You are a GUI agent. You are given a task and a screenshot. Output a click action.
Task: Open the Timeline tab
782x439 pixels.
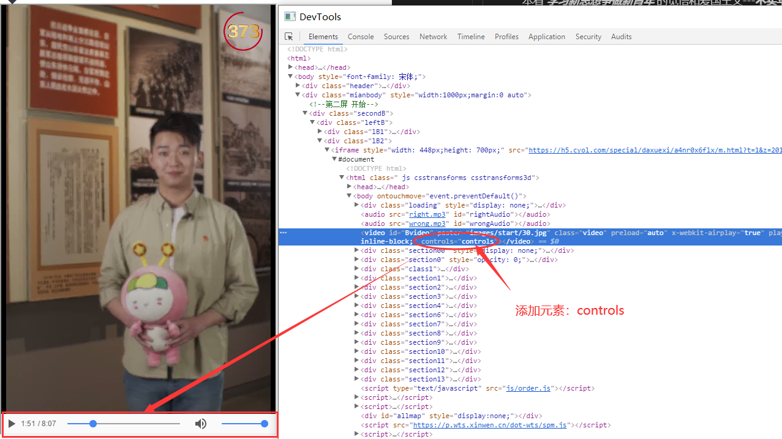click(471, 37)
